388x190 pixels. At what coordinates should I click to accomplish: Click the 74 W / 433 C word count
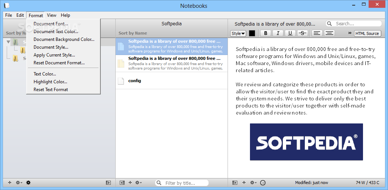tap(368, 183)
